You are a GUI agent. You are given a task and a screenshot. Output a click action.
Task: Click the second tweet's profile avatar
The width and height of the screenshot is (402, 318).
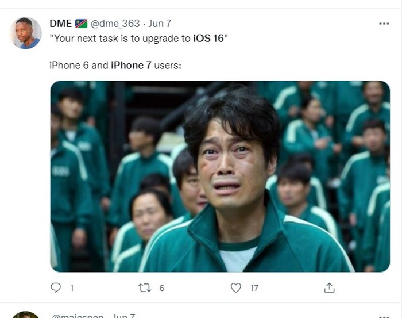pos(25,315)
